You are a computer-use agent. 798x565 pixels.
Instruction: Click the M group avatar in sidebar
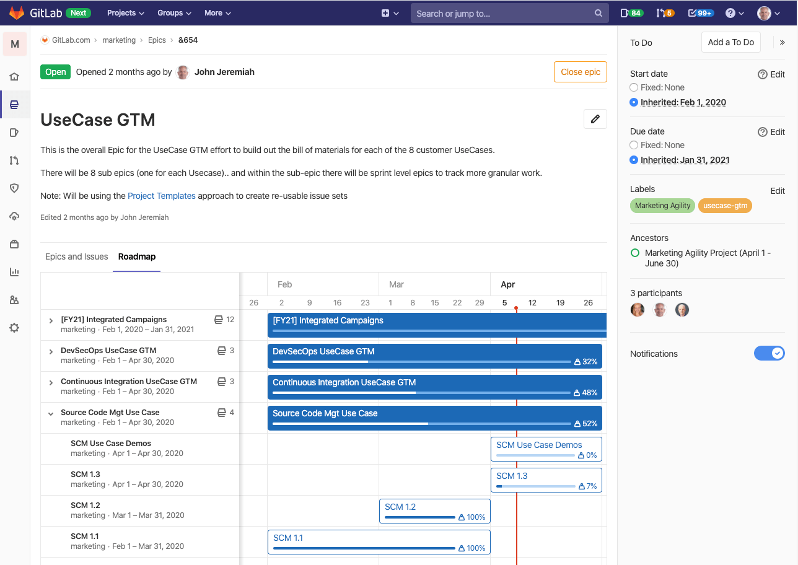[x=15, y=45]
